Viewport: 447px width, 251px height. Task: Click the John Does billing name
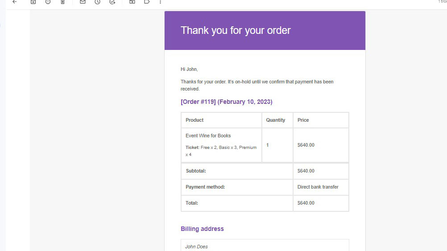coord(196,247)
